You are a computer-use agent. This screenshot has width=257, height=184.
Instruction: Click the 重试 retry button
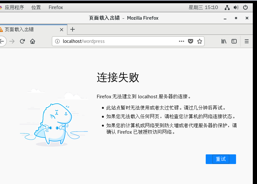(x=221, y=159)
